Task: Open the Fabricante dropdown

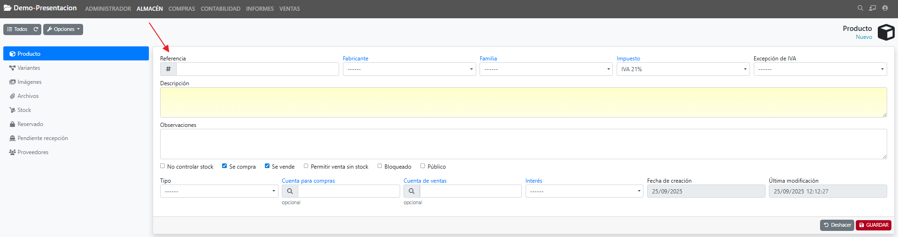Action: pos(409,69)
